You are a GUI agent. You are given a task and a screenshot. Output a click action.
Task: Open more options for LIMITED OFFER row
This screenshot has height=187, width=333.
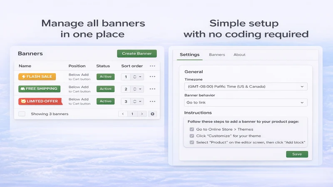[x=152, y=101]
